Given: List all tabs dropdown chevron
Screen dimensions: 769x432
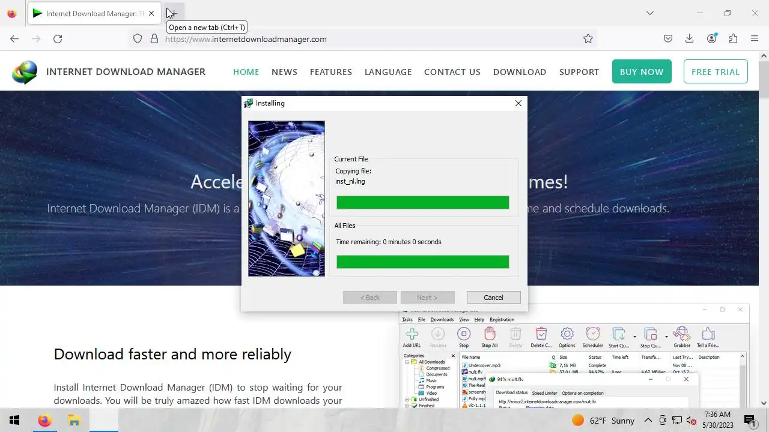Looking at the screenshot, I should click(x=649, y=13).
